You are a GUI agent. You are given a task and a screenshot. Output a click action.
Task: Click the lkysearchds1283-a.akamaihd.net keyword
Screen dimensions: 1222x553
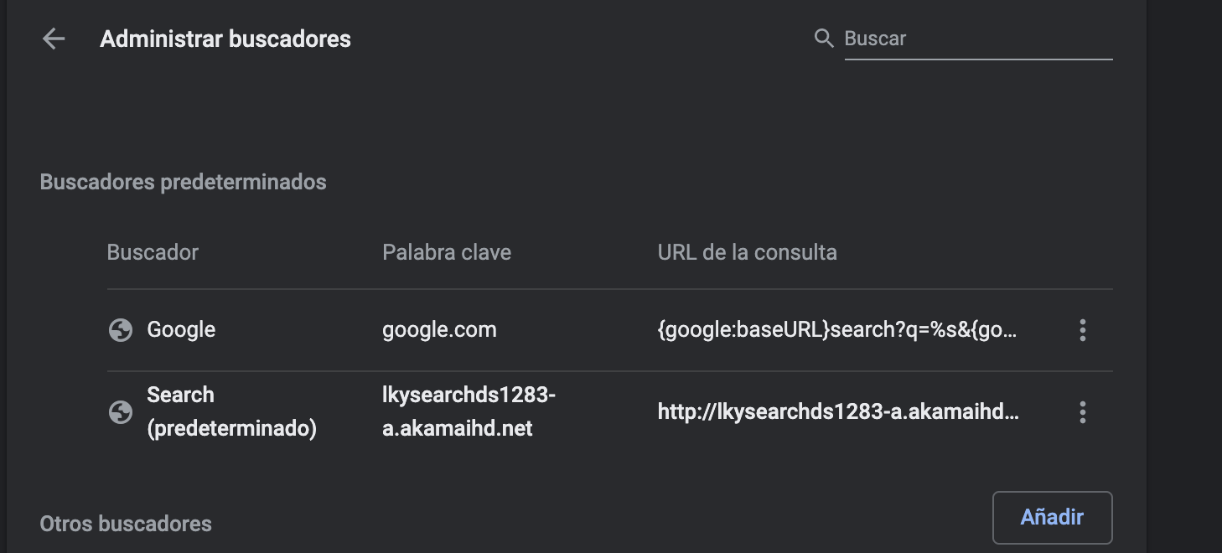(x=469, y=412)
